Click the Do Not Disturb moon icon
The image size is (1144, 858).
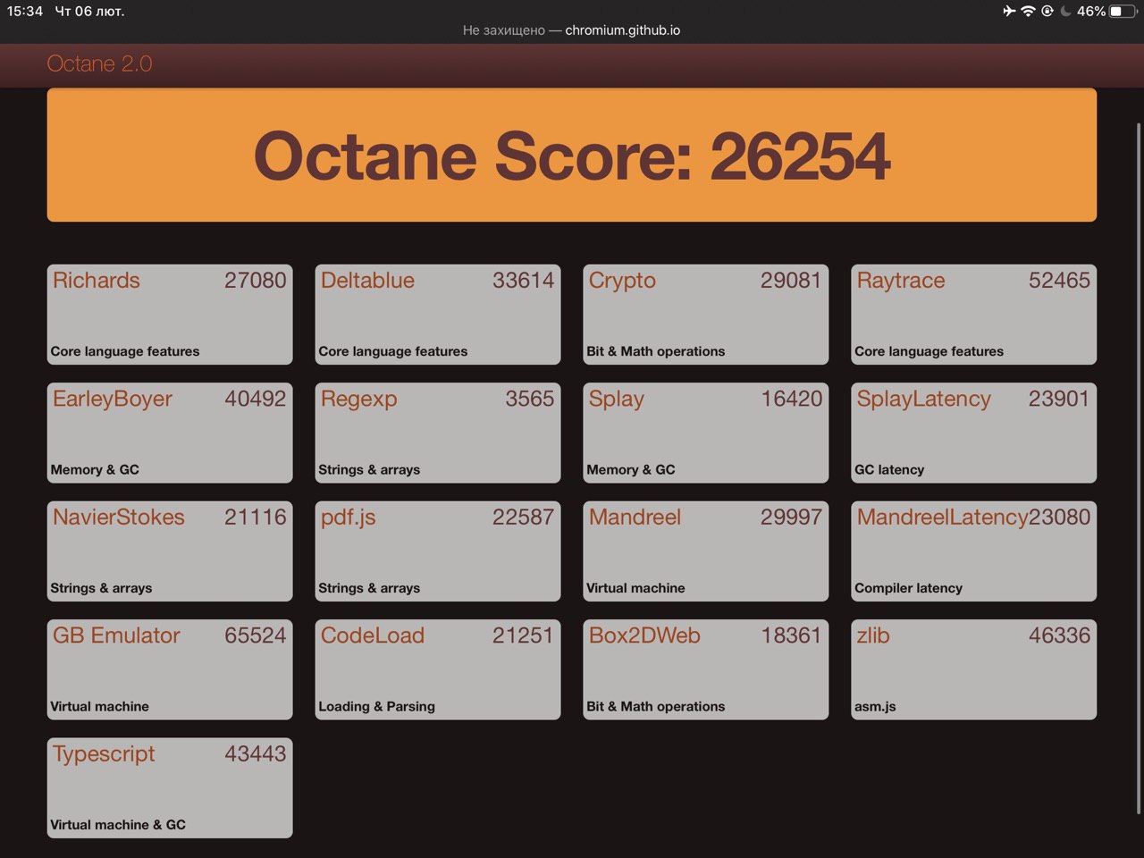coord(1065,12)
